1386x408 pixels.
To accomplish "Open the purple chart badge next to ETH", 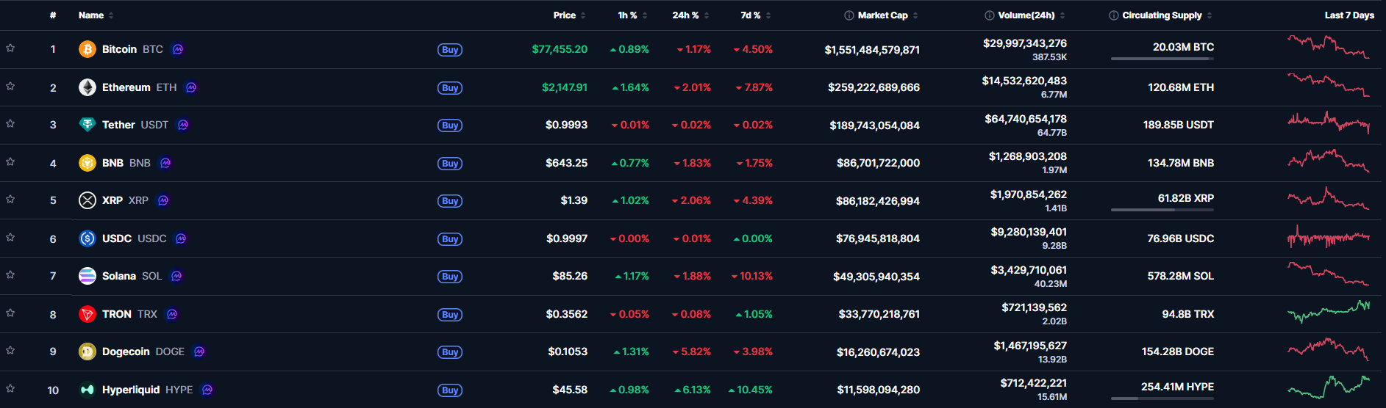I will [191, 87].
